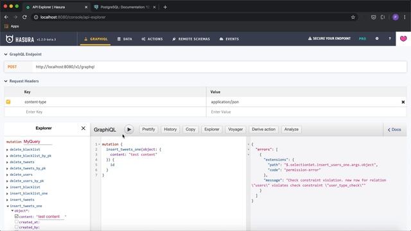Click the Derive action button
This screenshot has height=231, width=411.
[x=263, y=130]
